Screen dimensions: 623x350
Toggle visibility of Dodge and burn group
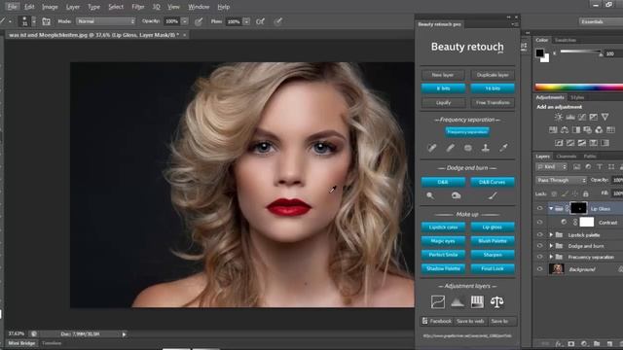tap(539, 246)
